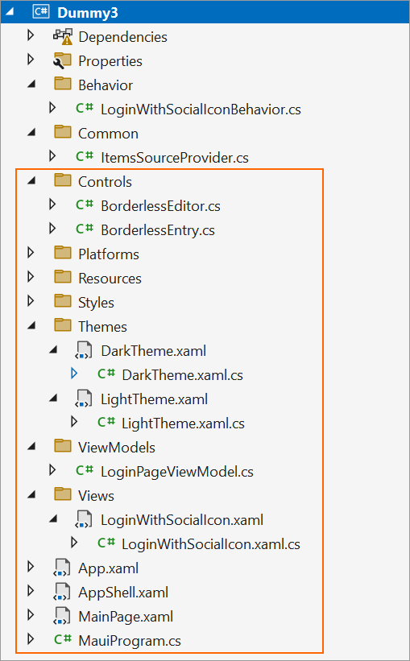Click the Controls folder icon
This screenshot has height=661, width=410.
pos(63,180)
